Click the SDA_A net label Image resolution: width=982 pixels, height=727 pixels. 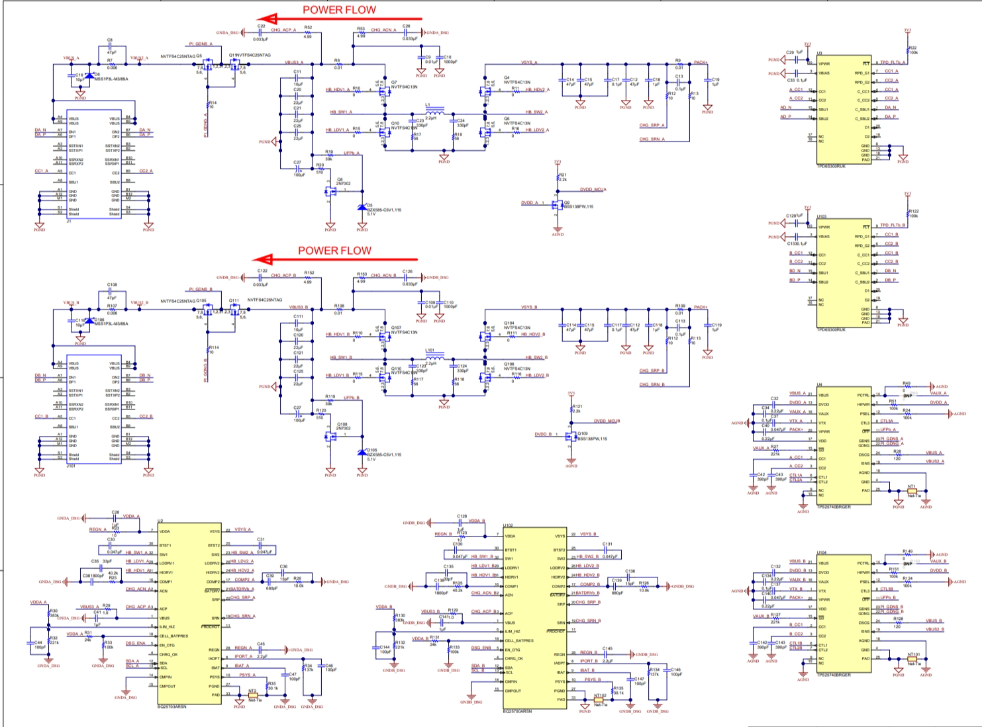click(132, 661)
